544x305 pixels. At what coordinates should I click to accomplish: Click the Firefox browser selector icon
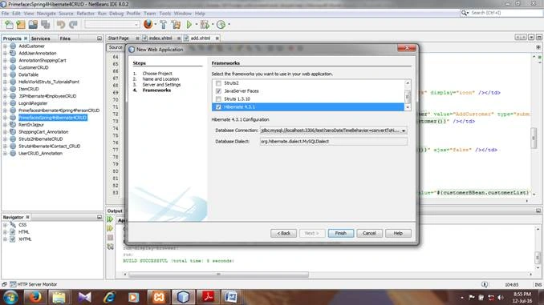point(148,24)
